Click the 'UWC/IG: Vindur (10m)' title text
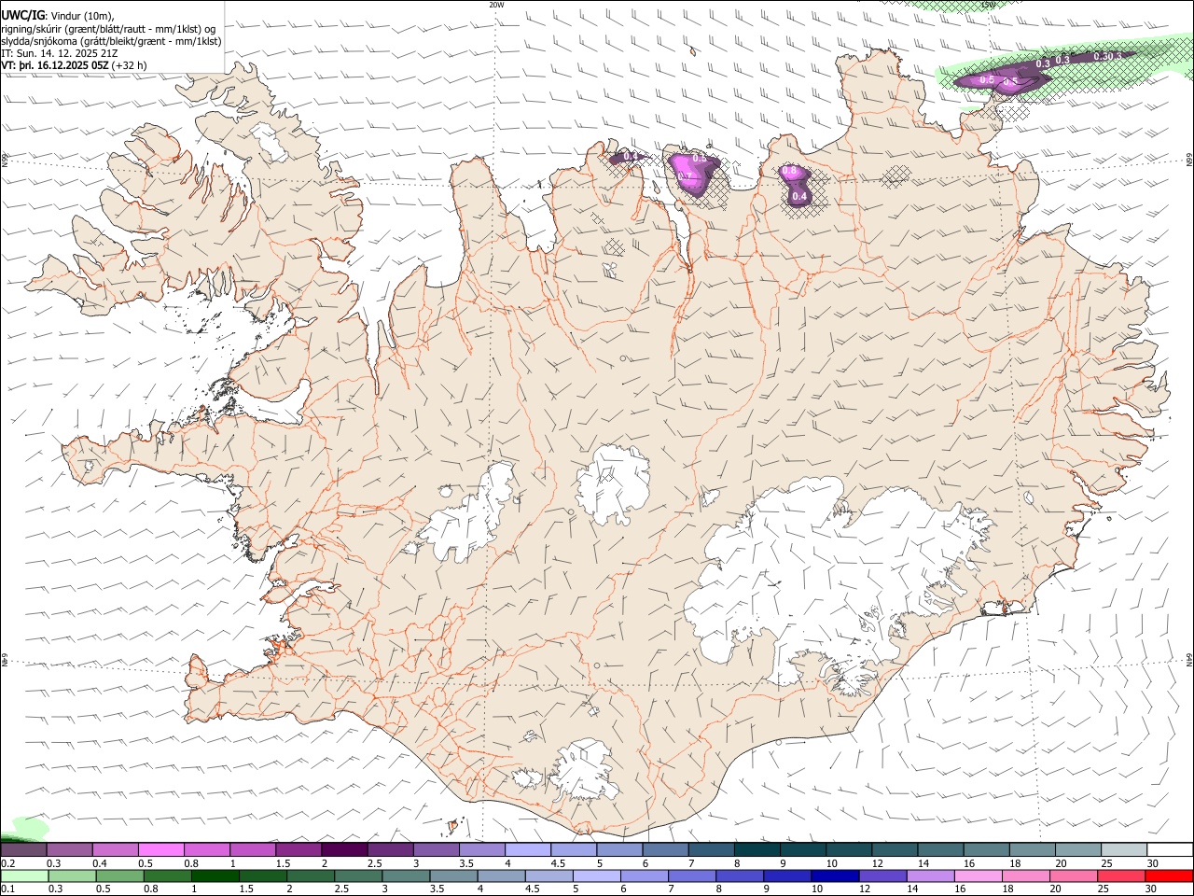The width and height of the screenshot is (1194, 896). tap(57, 14)
